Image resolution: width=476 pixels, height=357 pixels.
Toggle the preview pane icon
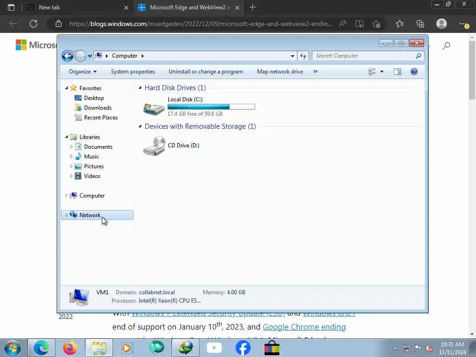(397, 72)
